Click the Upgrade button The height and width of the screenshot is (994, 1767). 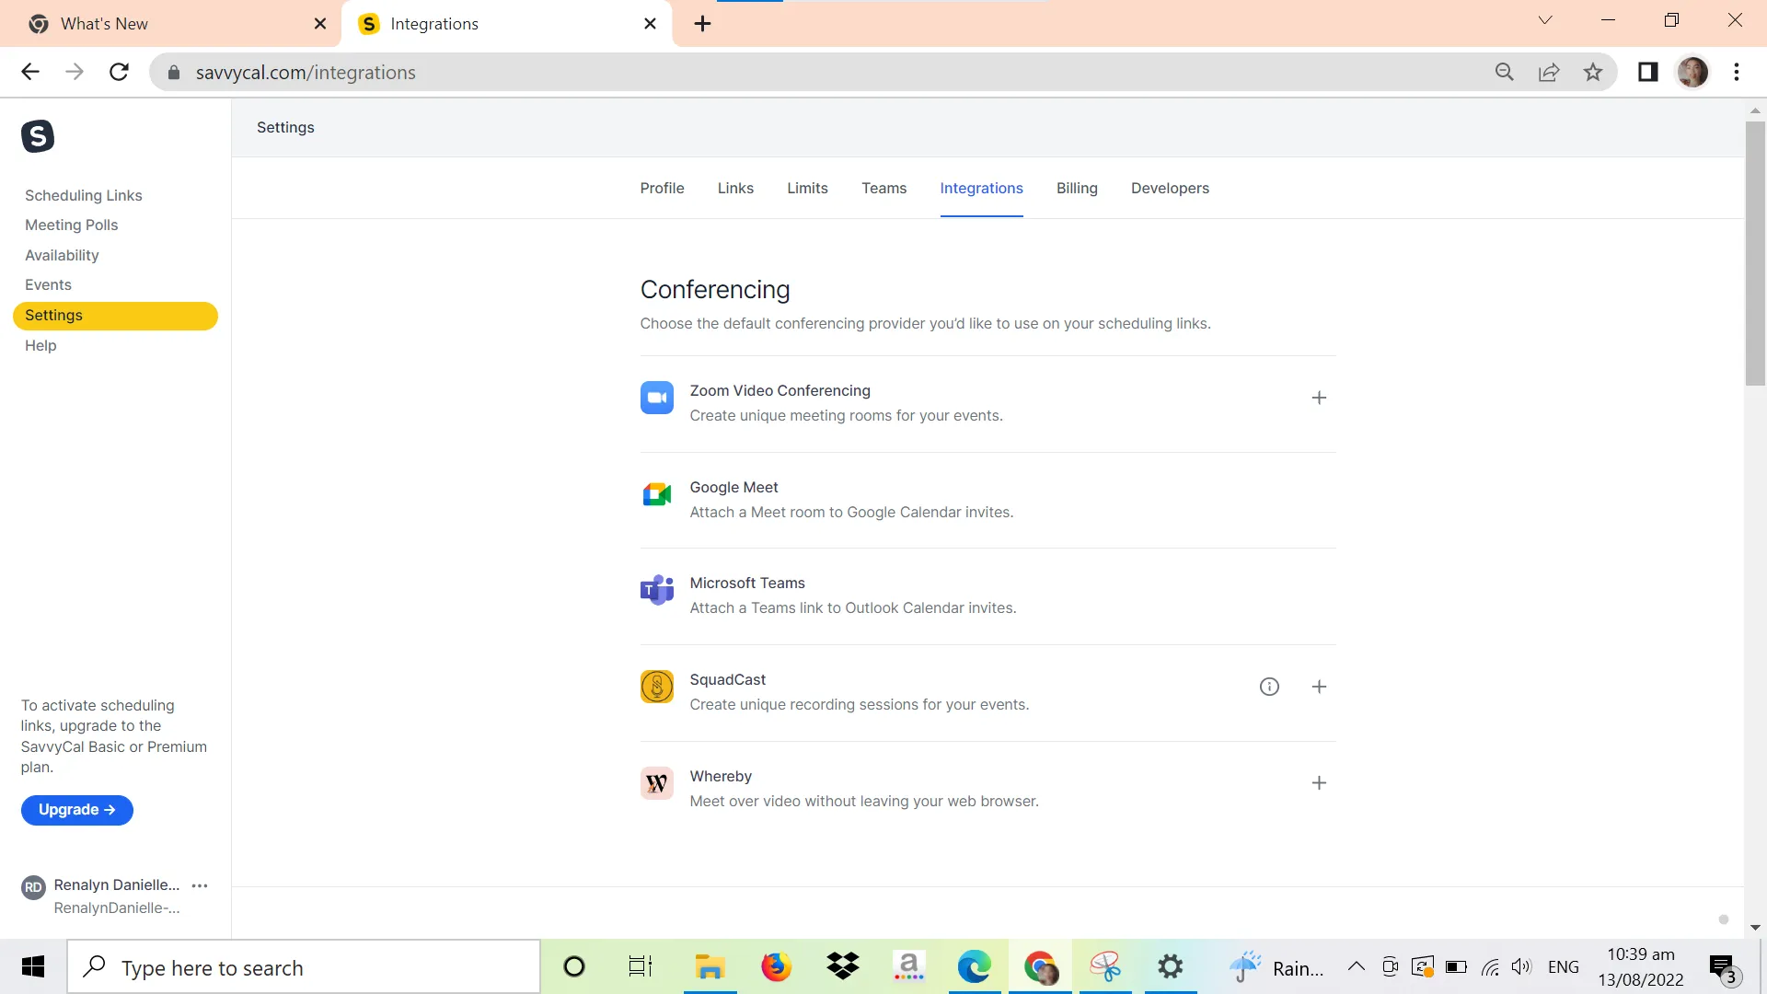pyautogui.click(x=77, y=810)
